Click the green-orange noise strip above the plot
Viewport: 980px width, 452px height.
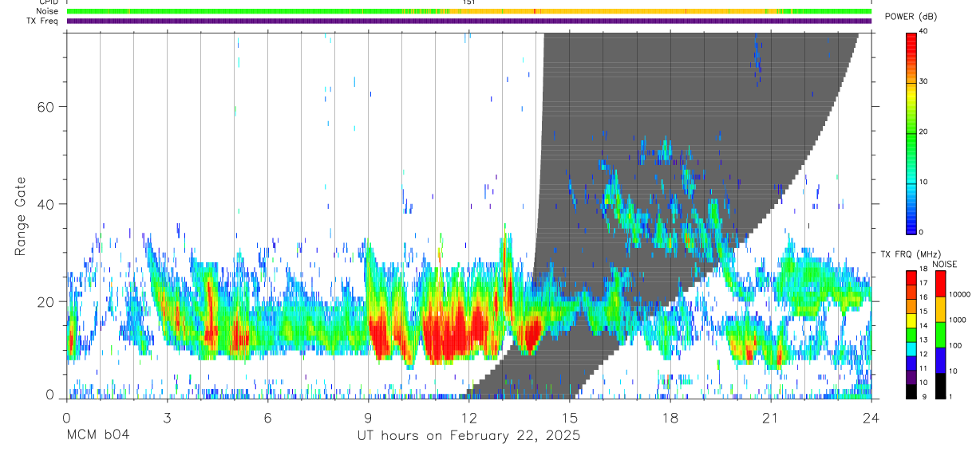pos(469,11)
